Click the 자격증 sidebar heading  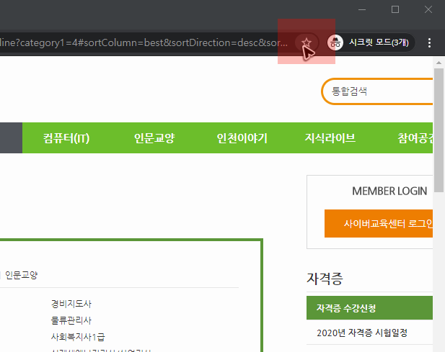click(x=325, y=279)
